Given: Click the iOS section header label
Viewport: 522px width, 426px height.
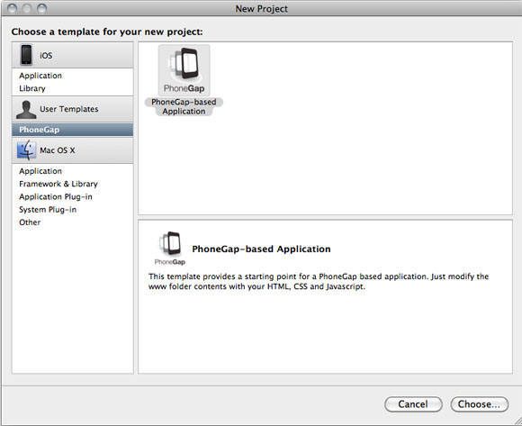Looking at the screenshot, I should pos(46,55).
